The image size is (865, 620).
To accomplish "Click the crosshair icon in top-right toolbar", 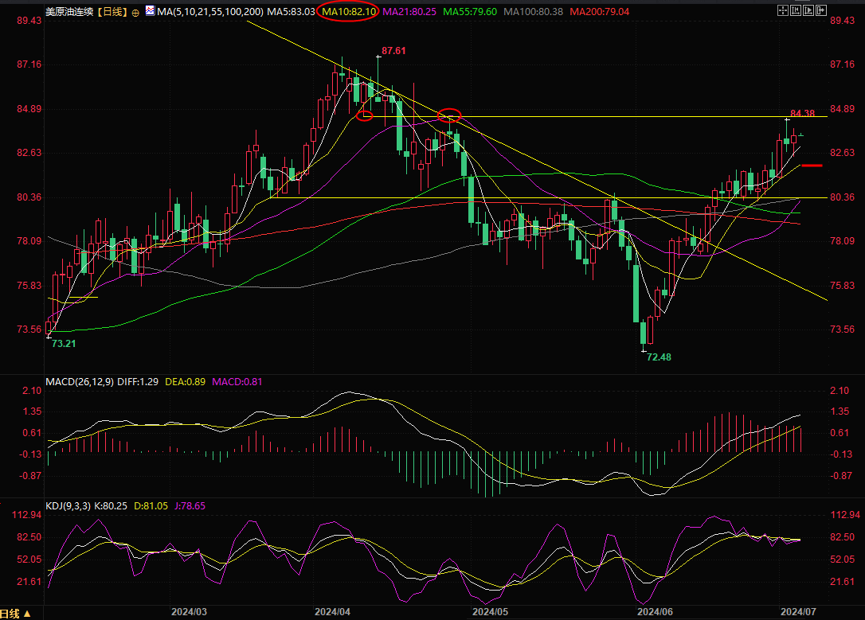I will [x=784, y=11].
